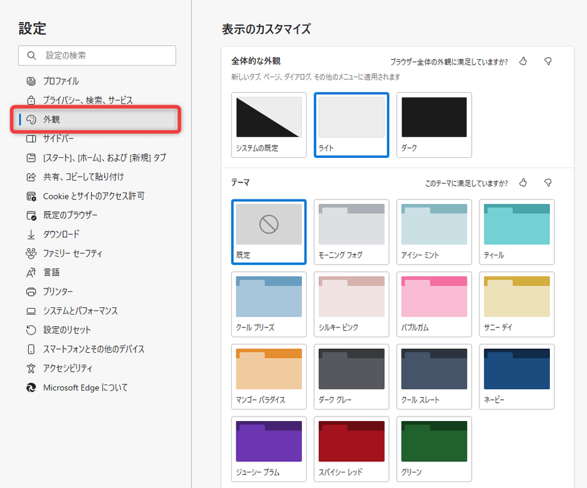Click the laptop icon beside システムとパフォーマンス
Screen dimensions: 587x488
click(31, 311)
